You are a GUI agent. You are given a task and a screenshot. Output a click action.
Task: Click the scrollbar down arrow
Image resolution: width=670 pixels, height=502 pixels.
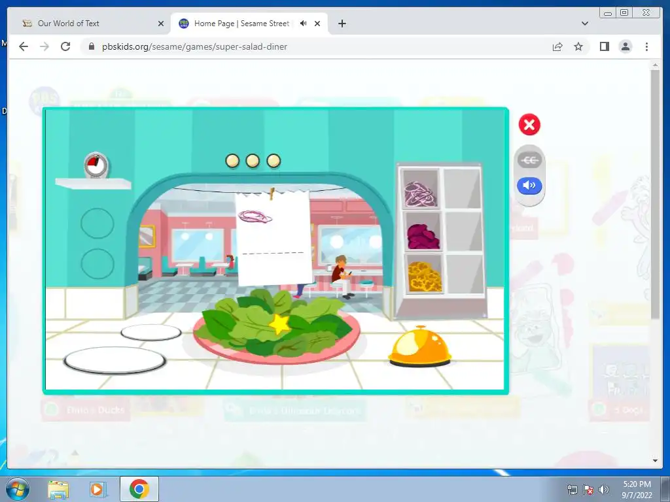point(655,461)
